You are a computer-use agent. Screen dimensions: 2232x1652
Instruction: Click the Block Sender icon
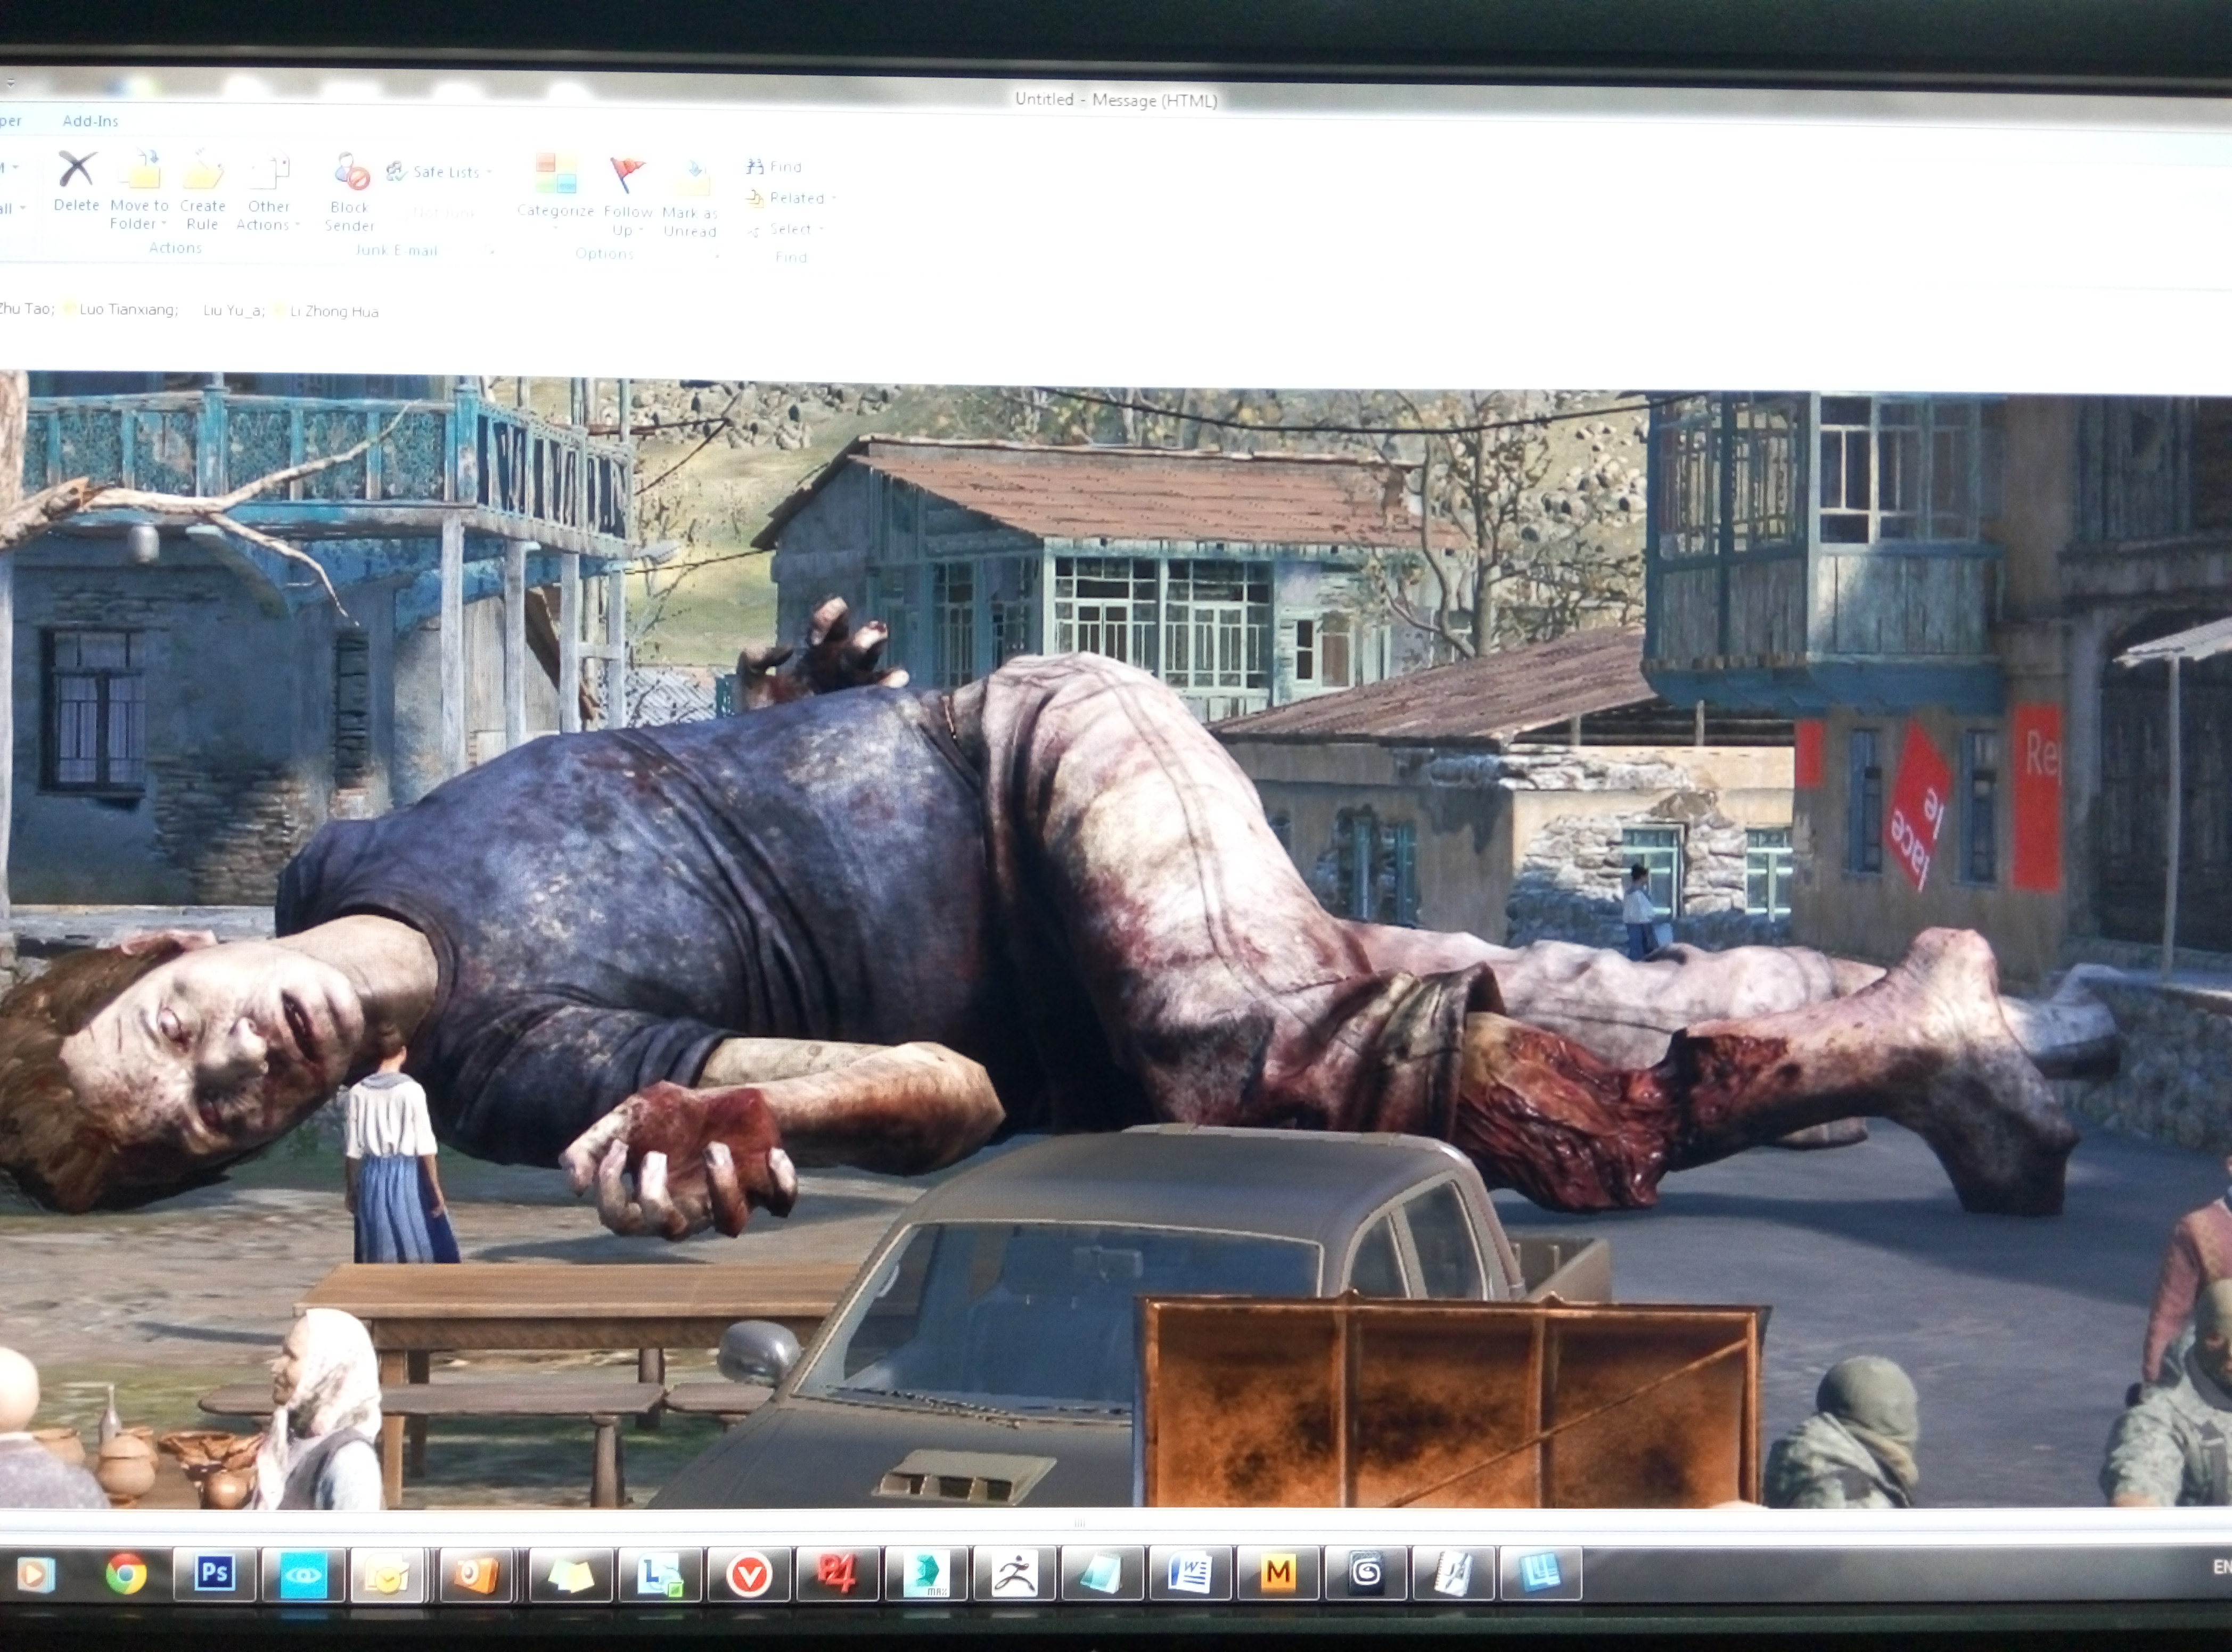click(351, 172)
